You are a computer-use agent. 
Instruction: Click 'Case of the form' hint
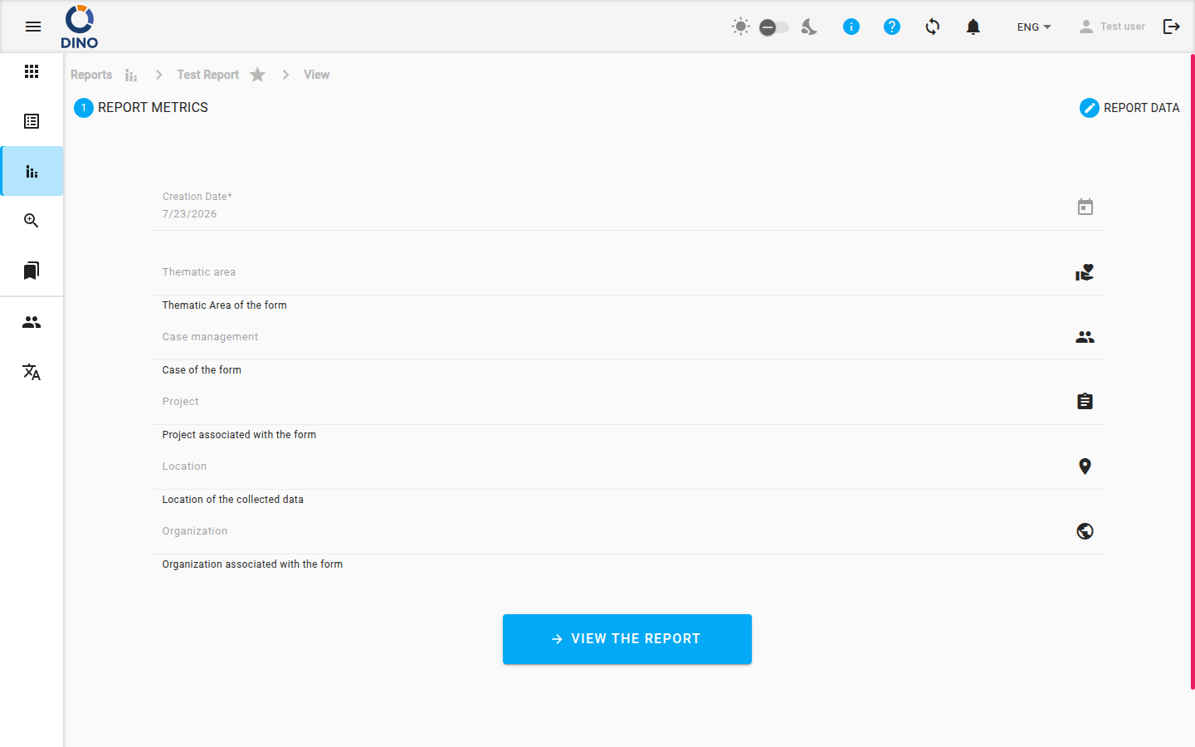pyautogui.click(x=202, y=370)
